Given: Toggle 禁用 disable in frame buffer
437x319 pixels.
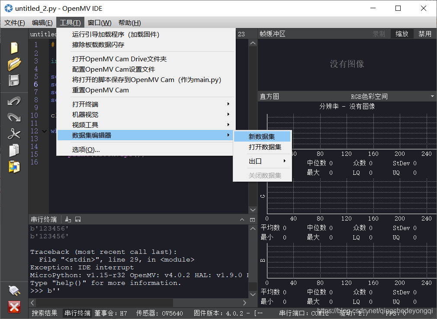Looking at the screenshot, I should [x=425, y=34].
